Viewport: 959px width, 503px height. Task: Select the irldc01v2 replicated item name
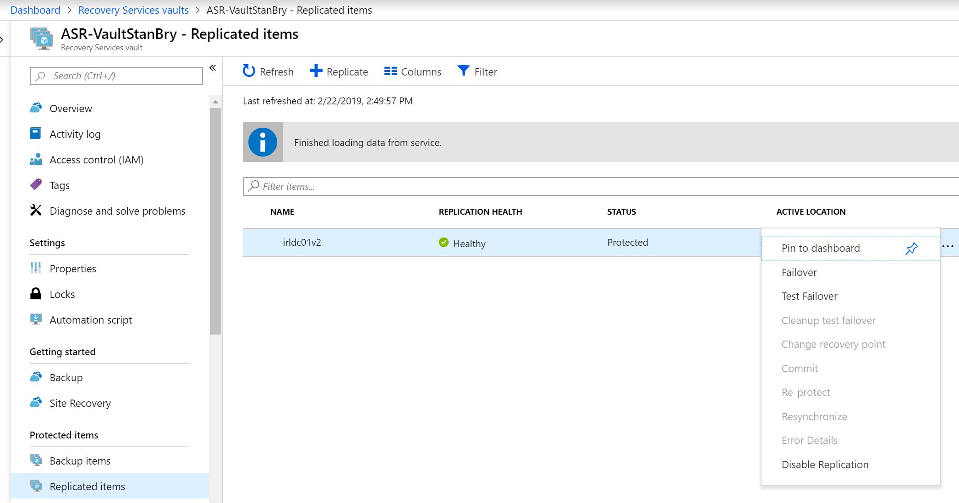coord(302,242)
